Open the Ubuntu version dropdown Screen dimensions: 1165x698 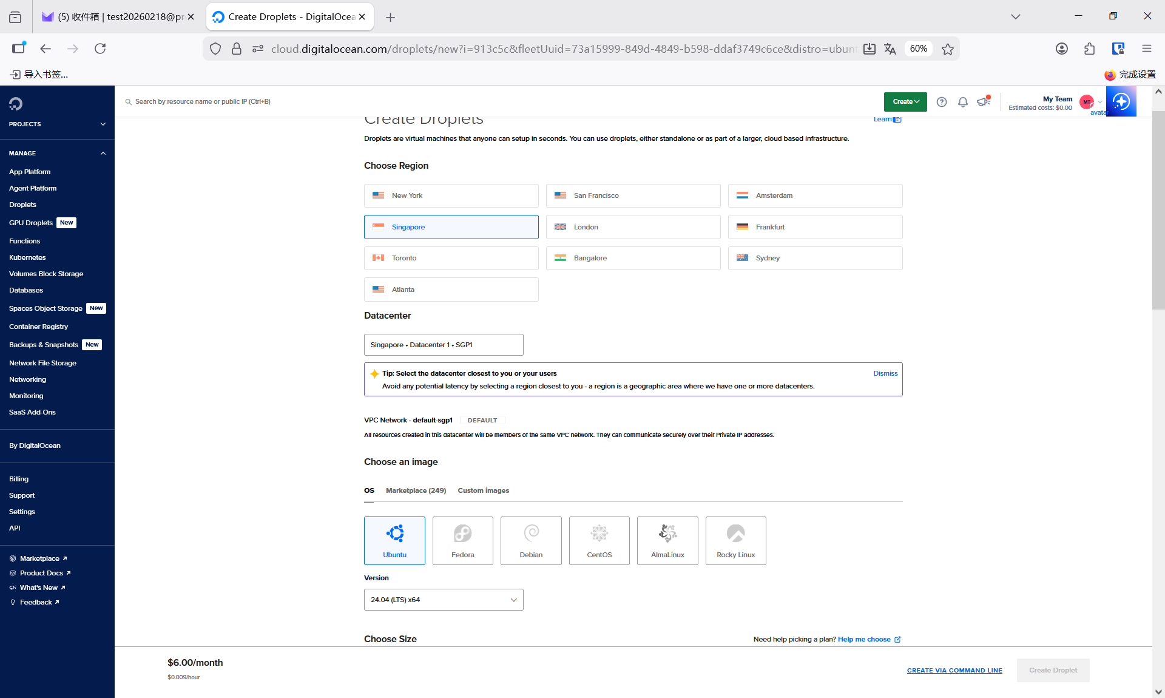click(444, 600)
